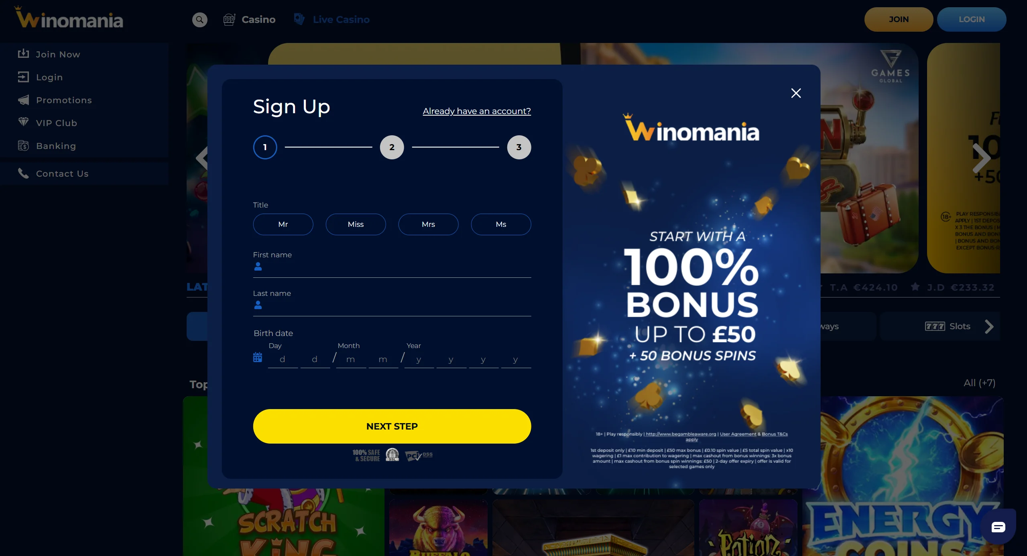Select the Mr title option
Image resolution: width=1027 pixels, height=556 pixels.
pyautogui.click(x=283, y=224)
